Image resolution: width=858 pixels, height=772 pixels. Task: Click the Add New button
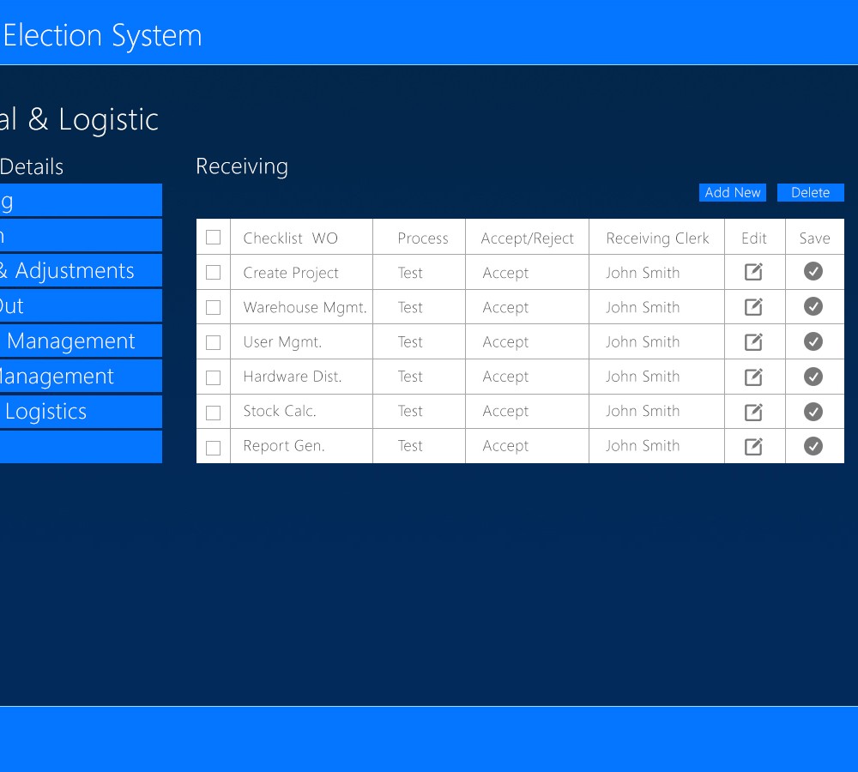pyautogui.click(x=732, y=193)
